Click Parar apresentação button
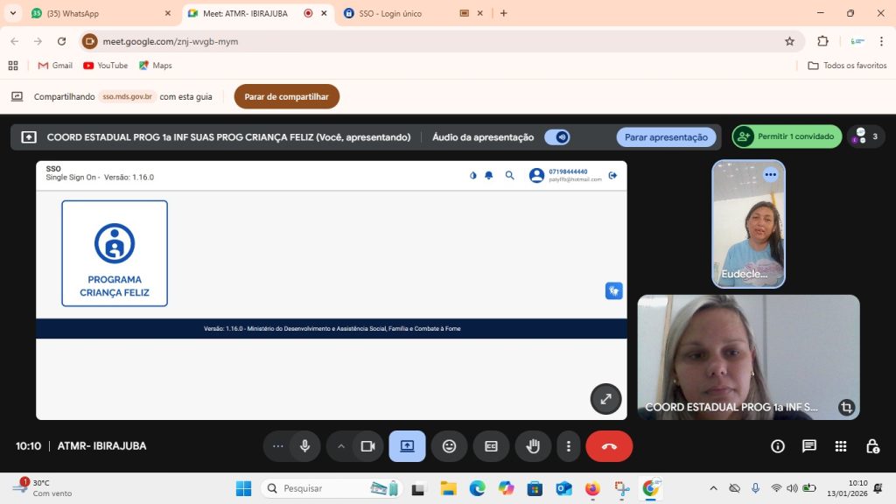The image size is (896, 504). [666, 137]
